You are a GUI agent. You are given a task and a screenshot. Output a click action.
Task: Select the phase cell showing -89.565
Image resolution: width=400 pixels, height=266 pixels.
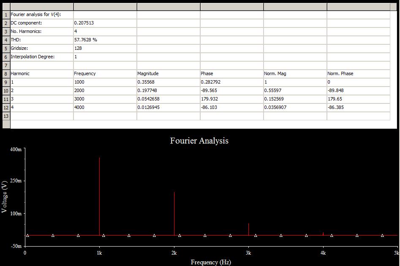pos(231,90)
